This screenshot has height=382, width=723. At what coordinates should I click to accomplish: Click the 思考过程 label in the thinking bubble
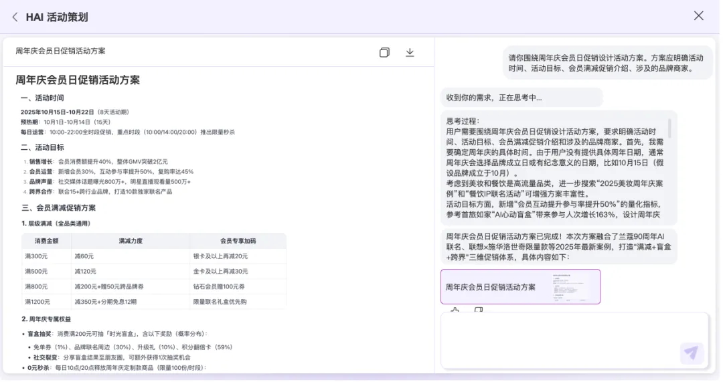click(463, 121)
